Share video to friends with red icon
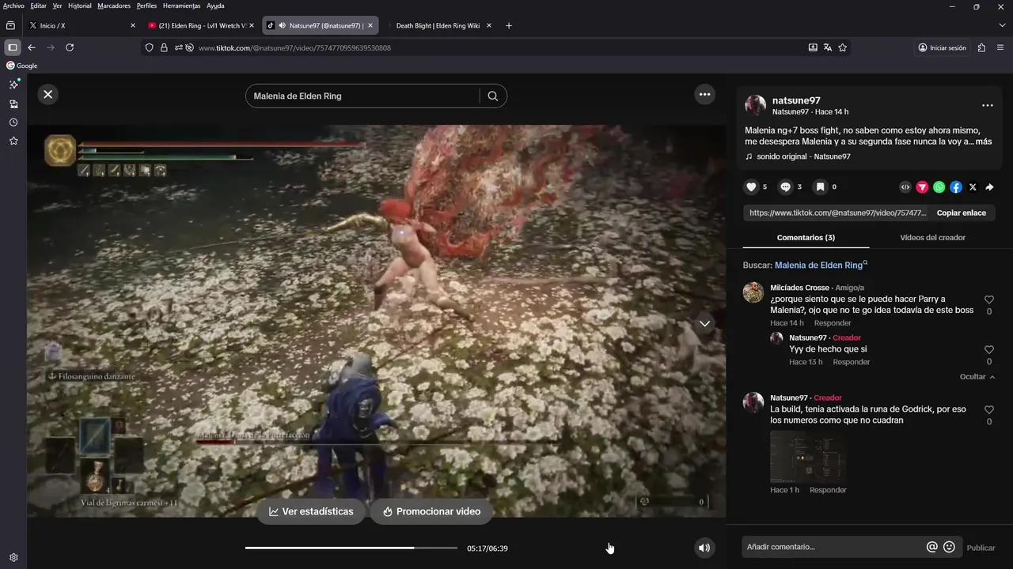Viewport: 1013px width, 569px height. [922, 187]
